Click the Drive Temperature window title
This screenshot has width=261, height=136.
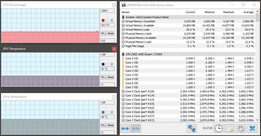(15, 97)
